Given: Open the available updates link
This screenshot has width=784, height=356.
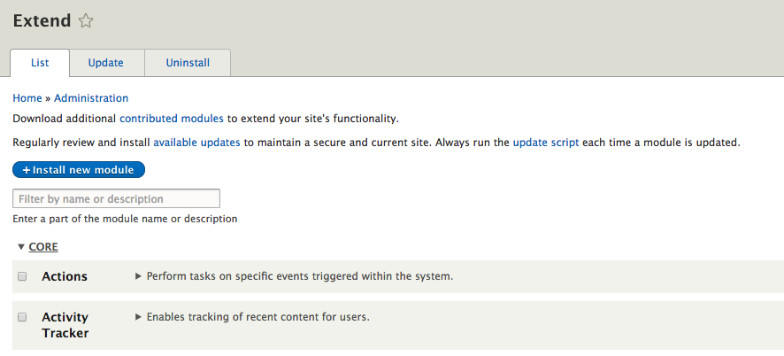Looking at the screenshot, I should [196, 142].
